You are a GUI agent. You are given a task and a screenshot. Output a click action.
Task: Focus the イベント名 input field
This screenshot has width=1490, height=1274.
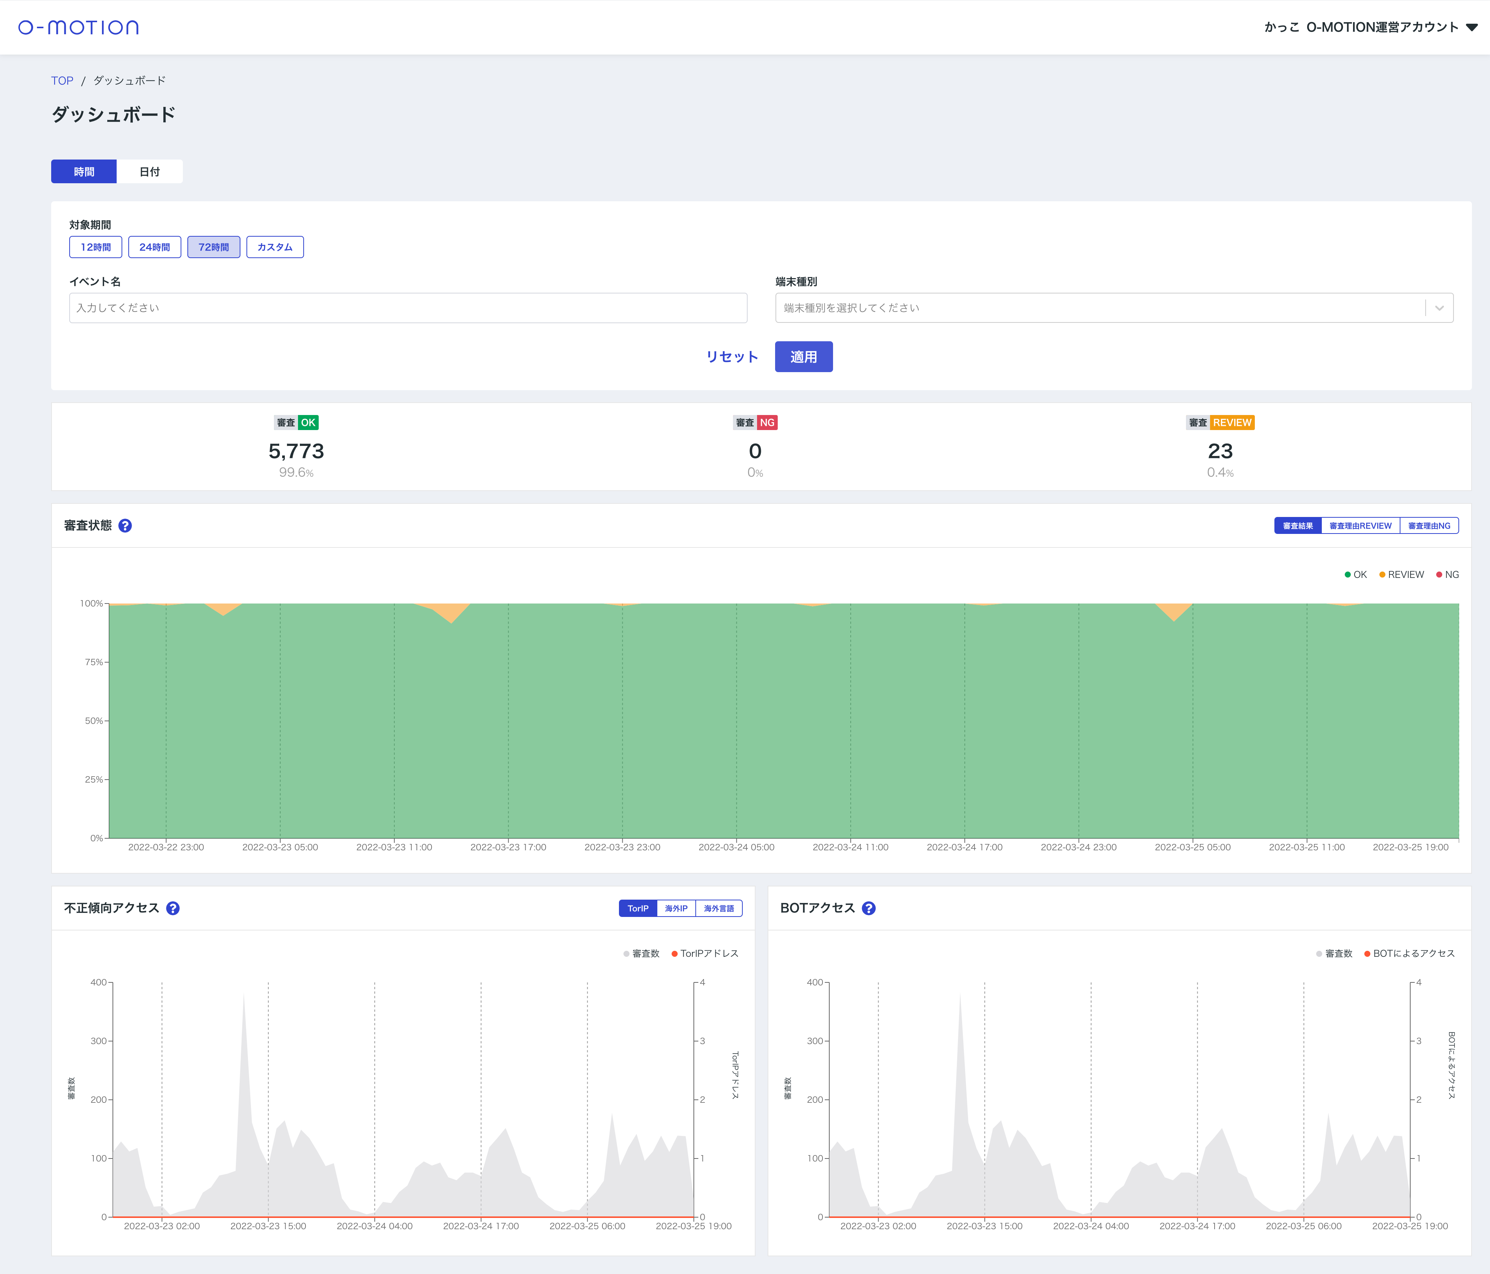[408, 308]
